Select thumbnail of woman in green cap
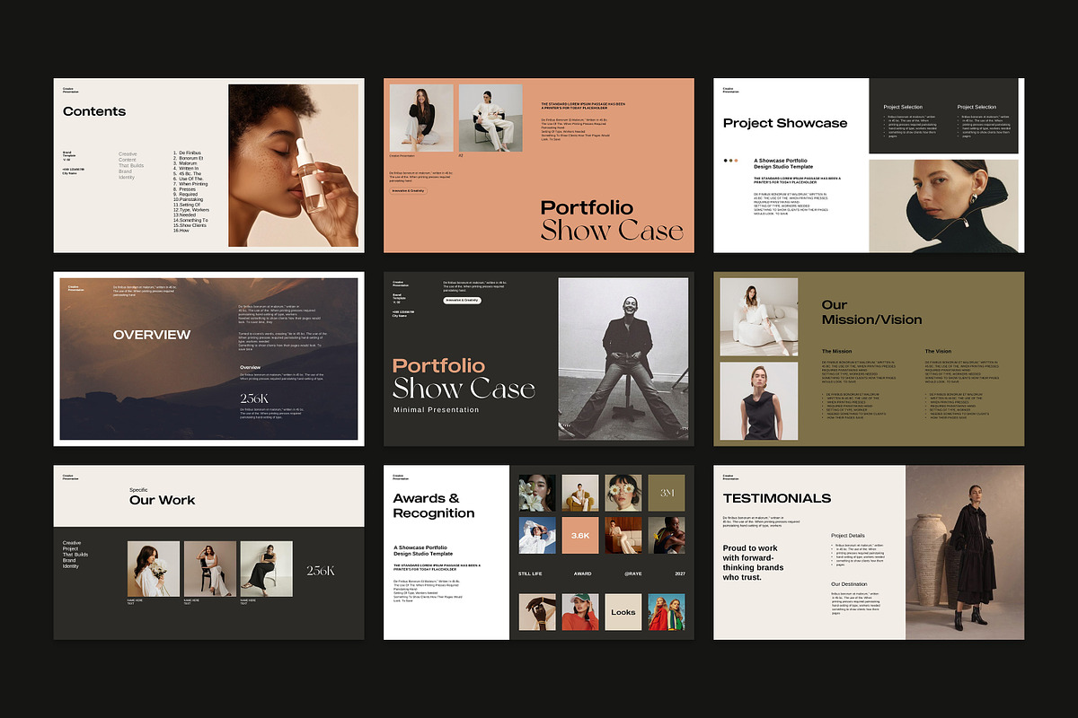 580,612
